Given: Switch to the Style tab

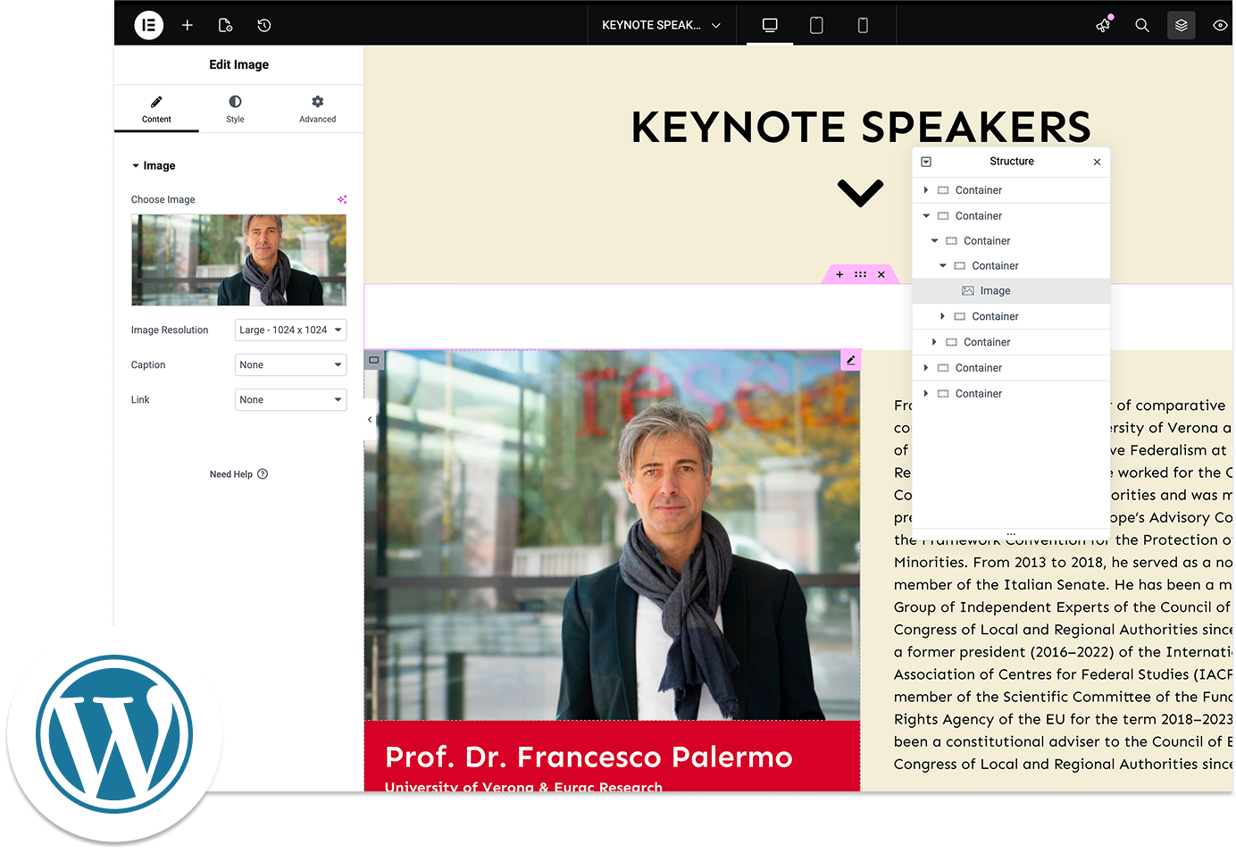Looking at the screenshot, I should click(x=235, y=109).
